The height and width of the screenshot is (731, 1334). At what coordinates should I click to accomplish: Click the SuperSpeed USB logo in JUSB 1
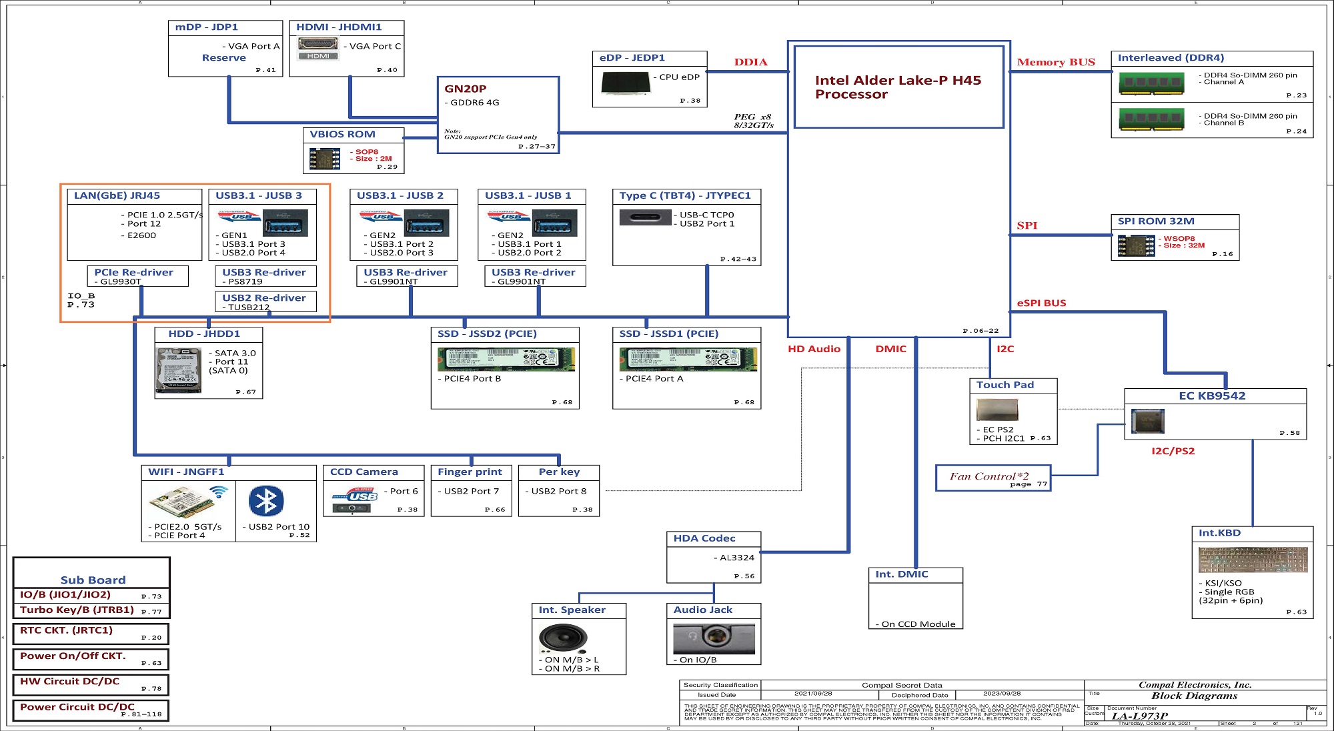509,217
